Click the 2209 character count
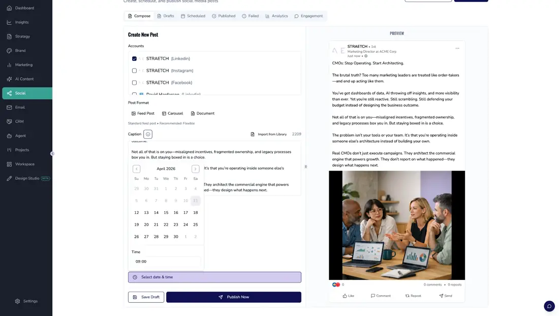Viewport: 559px width, 316px height. pos(297,134)
